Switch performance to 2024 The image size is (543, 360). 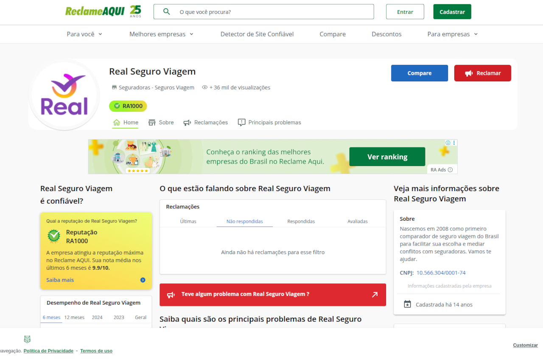pyautogui.click(x=97, y=317)
